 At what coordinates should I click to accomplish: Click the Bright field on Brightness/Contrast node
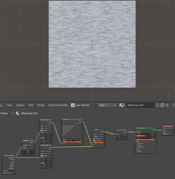pos(121,136)
